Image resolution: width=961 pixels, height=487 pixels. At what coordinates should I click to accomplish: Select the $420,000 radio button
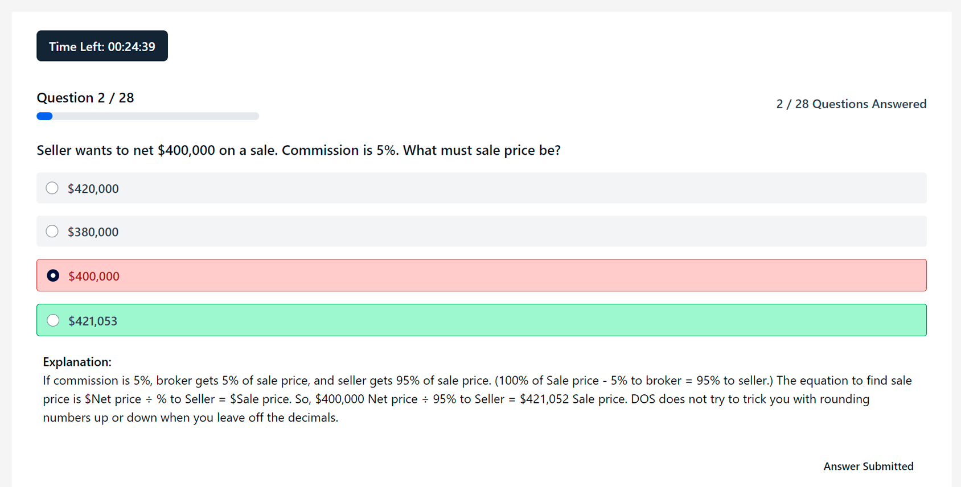[x=52, y=188]
